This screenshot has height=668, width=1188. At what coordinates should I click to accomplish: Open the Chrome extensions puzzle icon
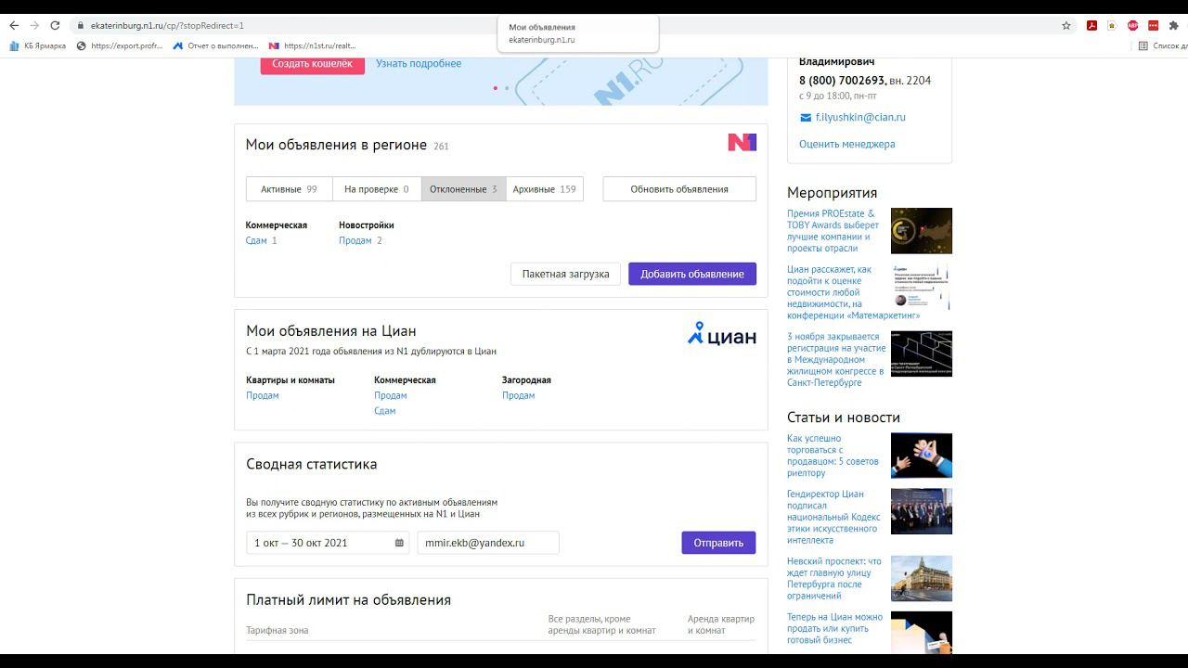1174,26
